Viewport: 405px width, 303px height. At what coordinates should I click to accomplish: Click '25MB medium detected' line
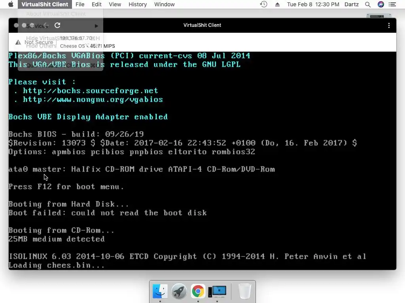[57, 239]
